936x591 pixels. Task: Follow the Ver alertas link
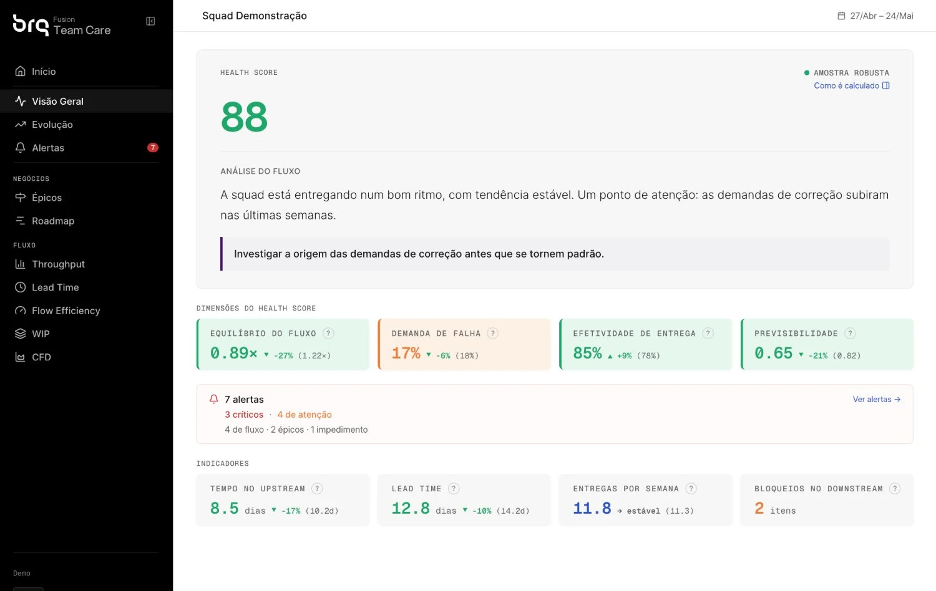[x=877, y=400]
